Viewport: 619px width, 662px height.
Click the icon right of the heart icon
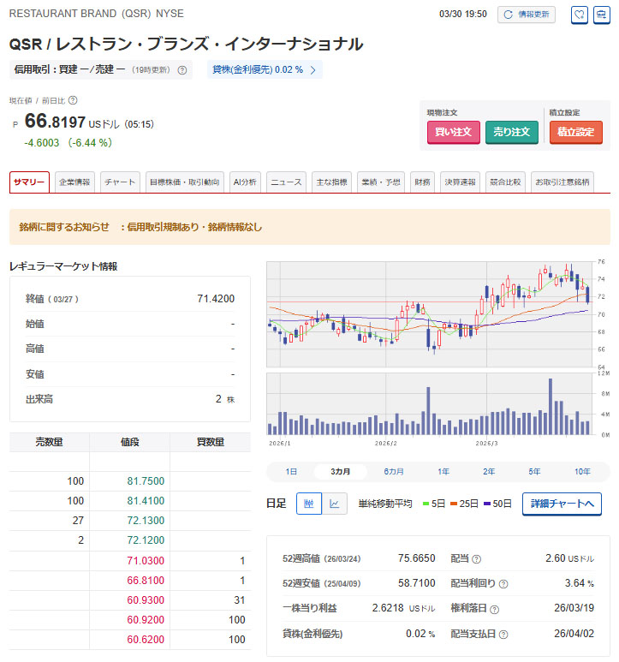(x=602, y=15)
